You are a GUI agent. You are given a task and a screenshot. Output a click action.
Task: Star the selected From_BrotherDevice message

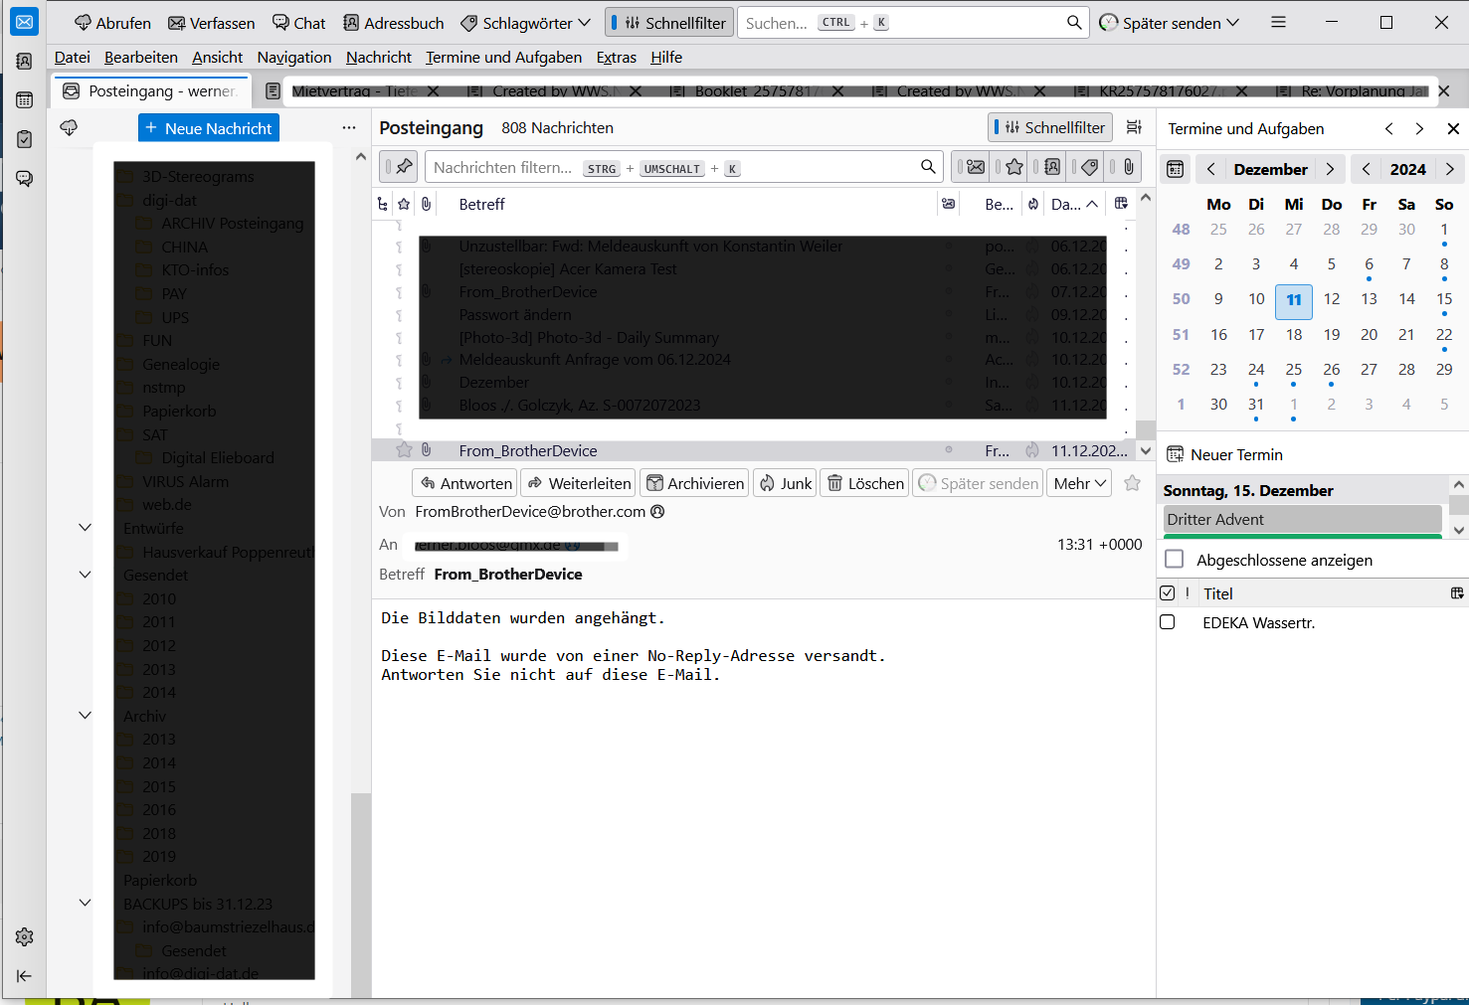tap(404, 450)
